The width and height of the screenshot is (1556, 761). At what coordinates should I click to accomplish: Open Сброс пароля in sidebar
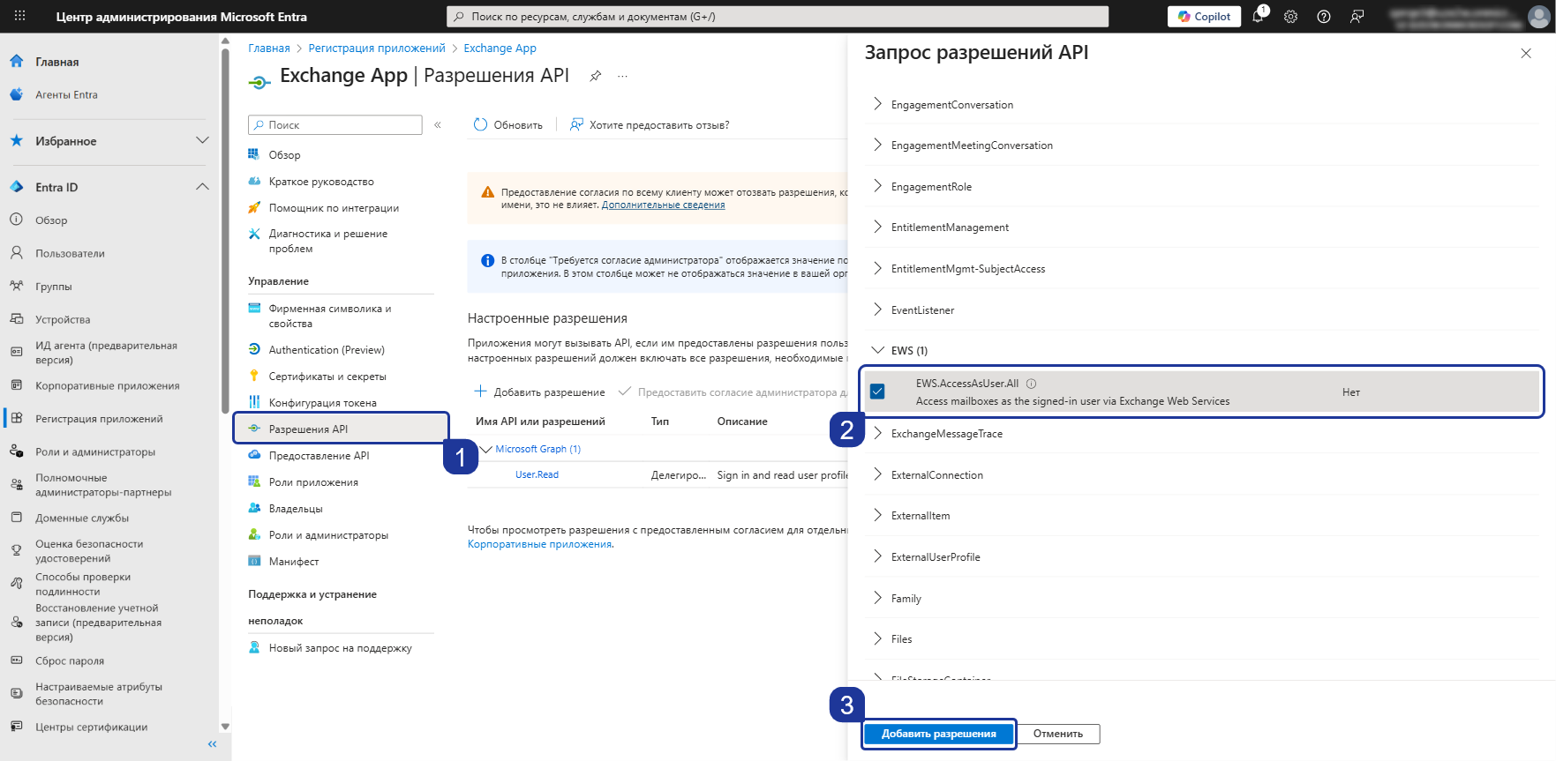click(69, 661)
